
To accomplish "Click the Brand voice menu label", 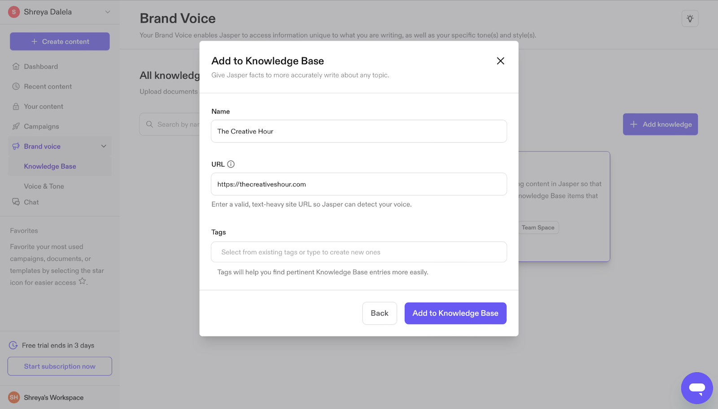I will point(42,146).
